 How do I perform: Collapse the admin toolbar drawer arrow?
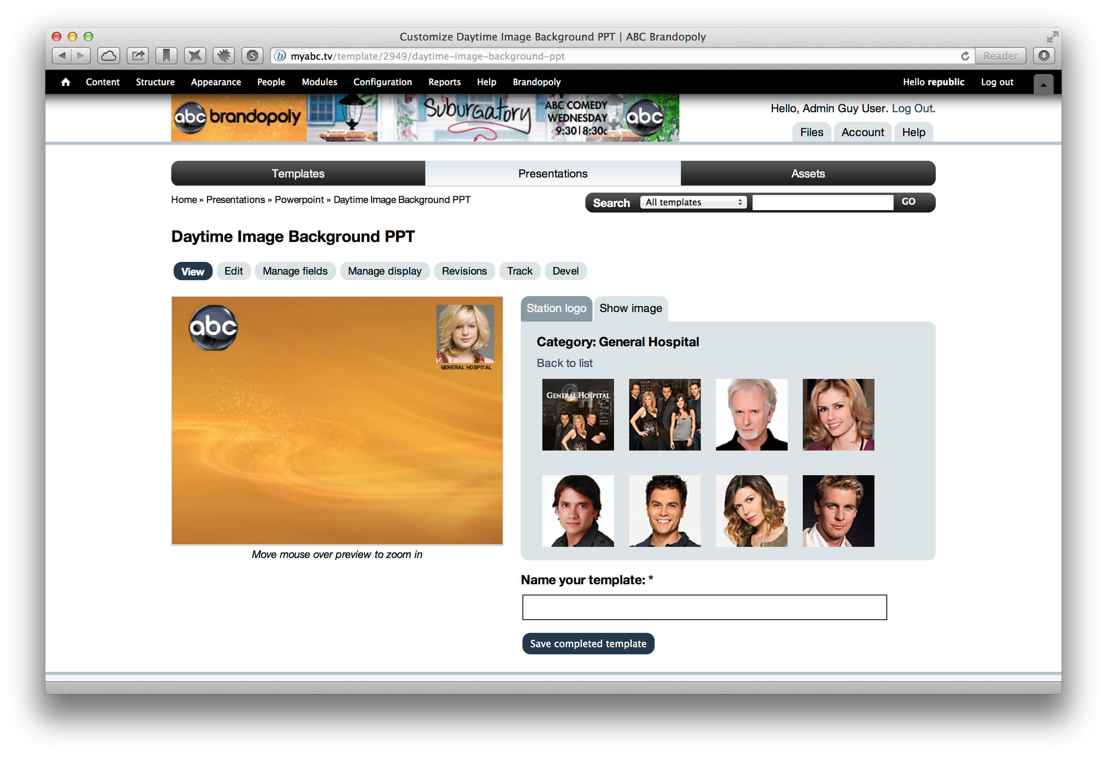[x=1043, y=84]
